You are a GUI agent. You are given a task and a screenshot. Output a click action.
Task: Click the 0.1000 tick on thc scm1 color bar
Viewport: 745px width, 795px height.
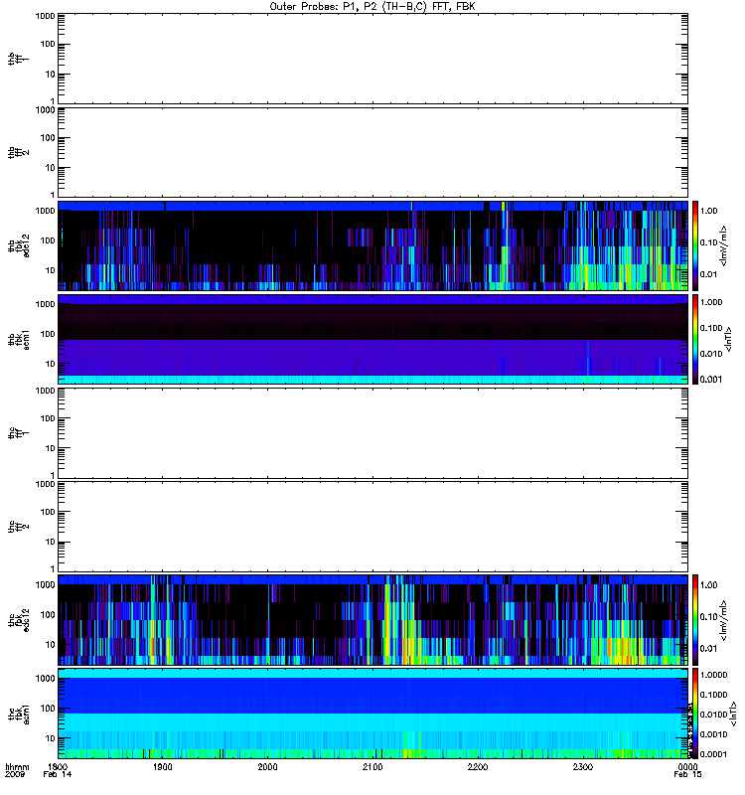pyautogui.click(x=713, y=695)
